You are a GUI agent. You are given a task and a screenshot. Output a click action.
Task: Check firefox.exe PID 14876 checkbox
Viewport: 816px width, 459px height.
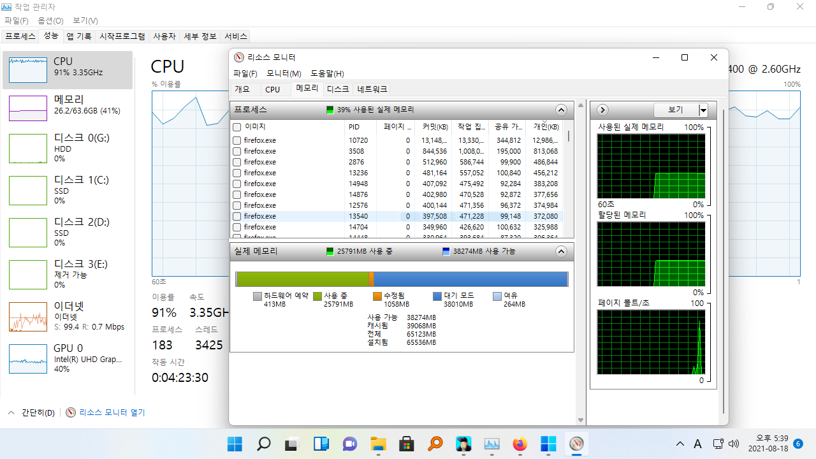237,194
